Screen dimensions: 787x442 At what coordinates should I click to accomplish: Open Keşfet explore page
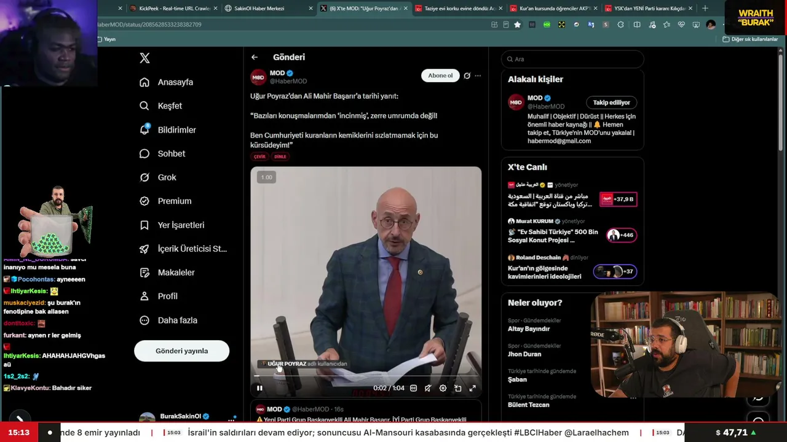pyautogui.click(x=161, y=106)
